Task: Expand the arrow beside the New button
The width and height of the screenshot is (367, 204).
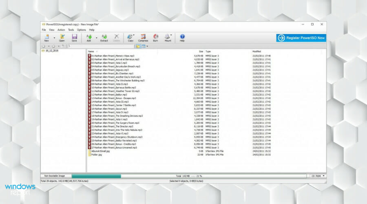Action: pyautogui.click(x=54, y=38)
